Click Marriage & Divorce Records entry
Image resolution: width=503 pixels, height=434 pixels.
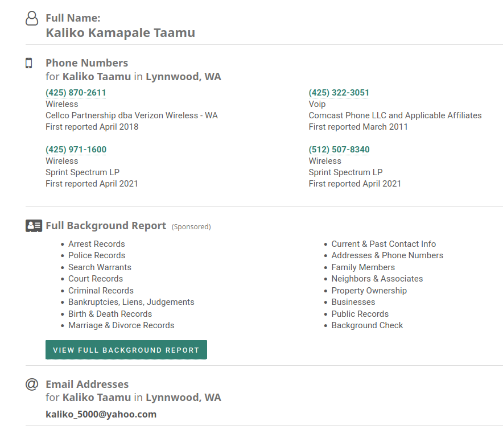[x=121, y=325]
